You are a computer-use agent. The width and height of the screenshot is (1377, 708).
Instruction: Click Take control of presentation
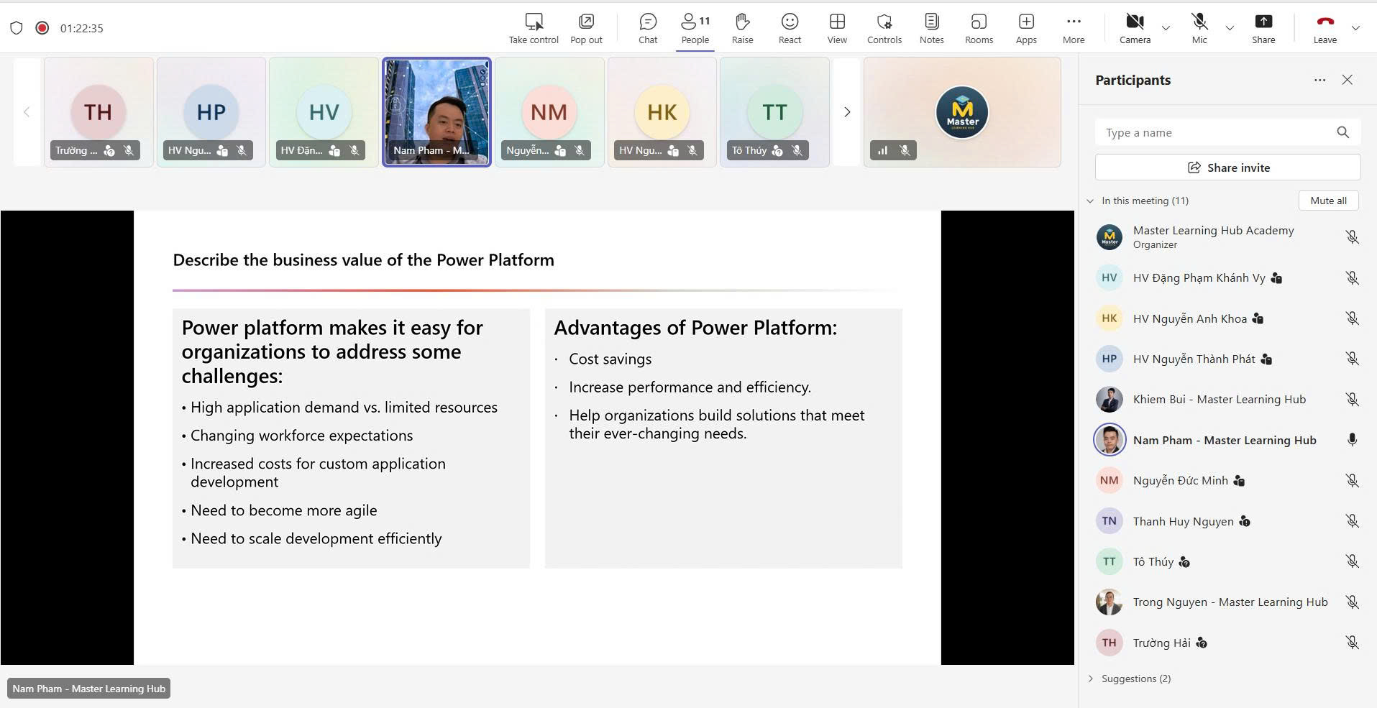tap(534, 28)
